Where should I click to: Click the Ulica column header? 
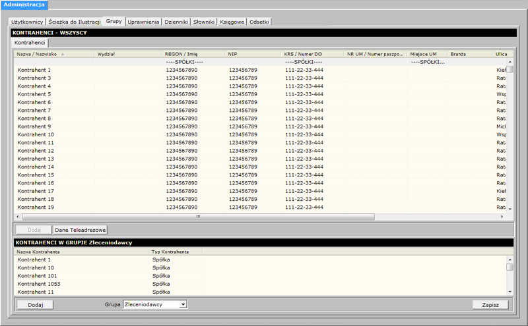pos(503,54)
